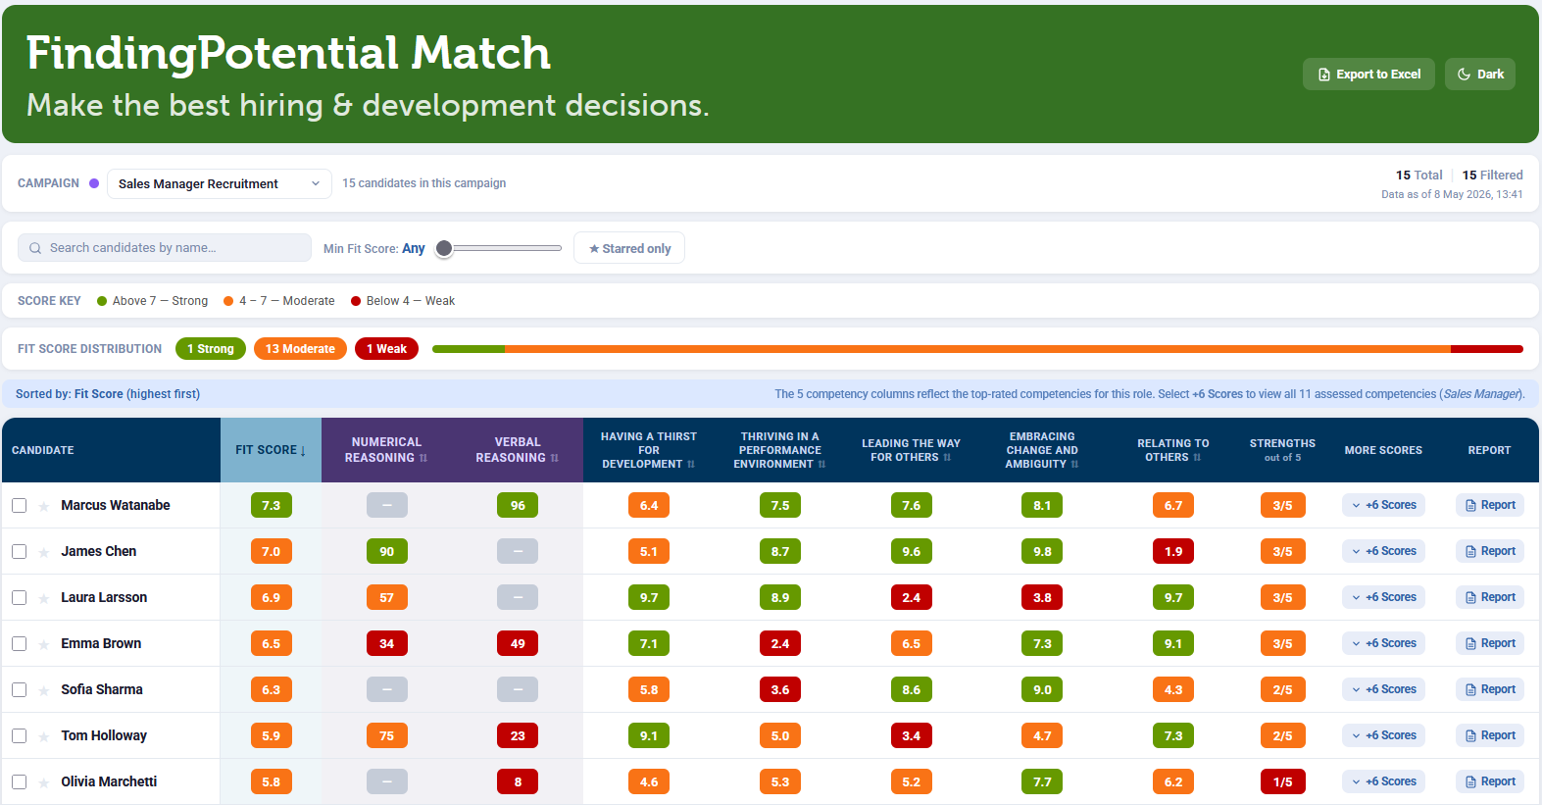Image resolution: width=1542 pixels, height=805 pixels.
Task: Sort by Thriving in a Performance Environment icon
Action: pyautogui.click(x=821, y=464)
